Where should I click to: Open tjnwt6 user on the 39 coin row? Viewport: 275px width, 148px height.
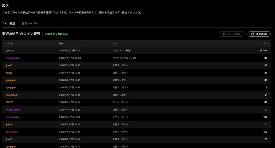tap(9, 73)
